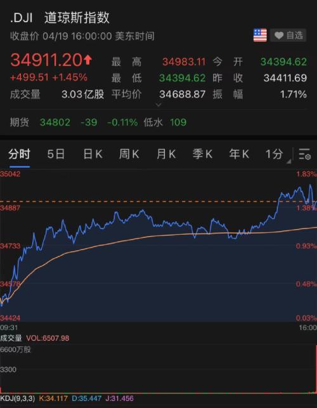317x408 pixels.
Task: Open the 年K chart tab
Action: pyautogui.click(x=239, y=154)
